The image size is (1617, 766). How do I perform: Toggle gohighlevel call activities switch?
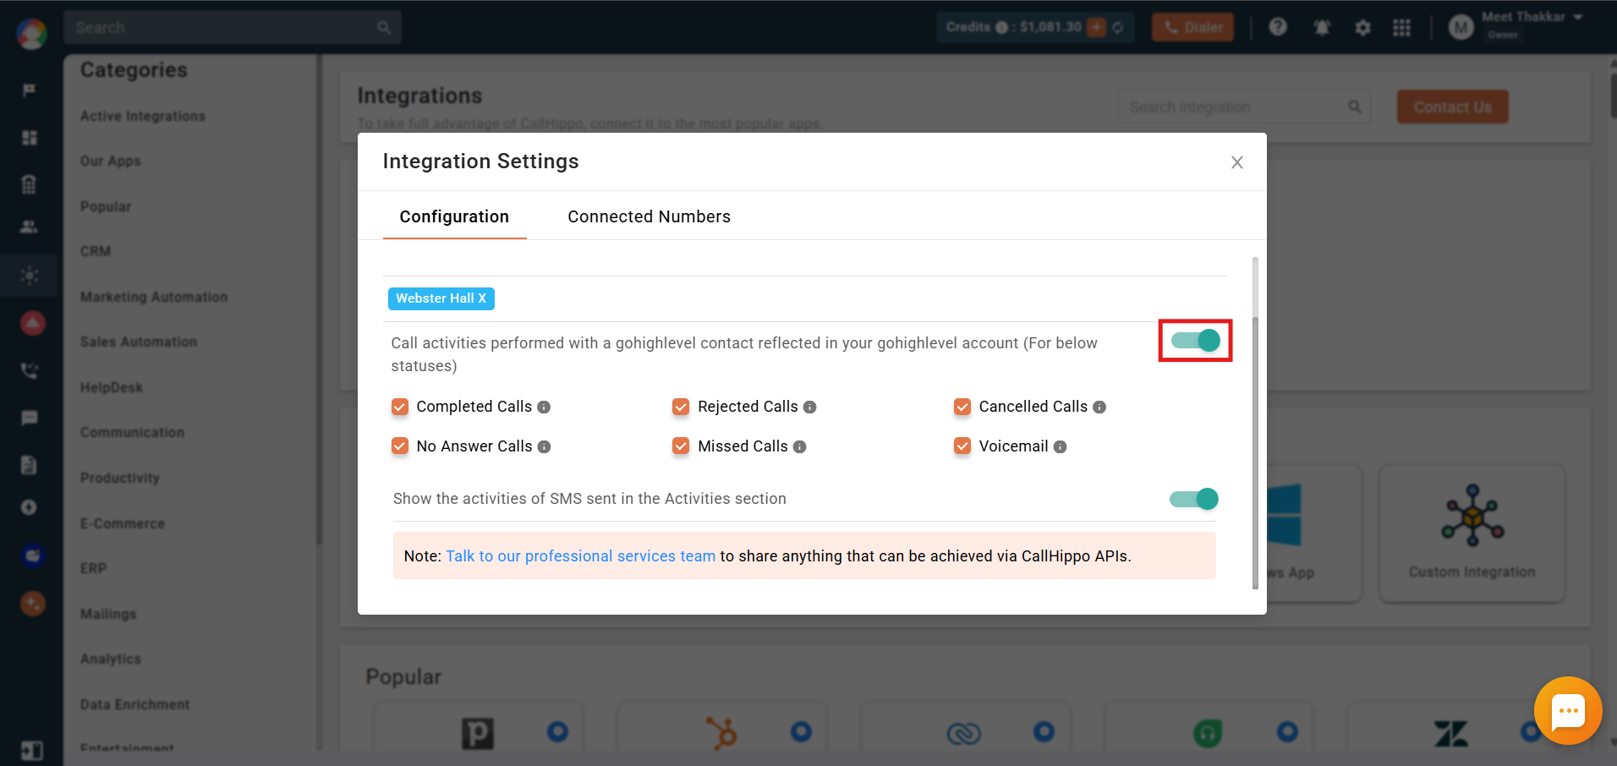[1195, 341]
